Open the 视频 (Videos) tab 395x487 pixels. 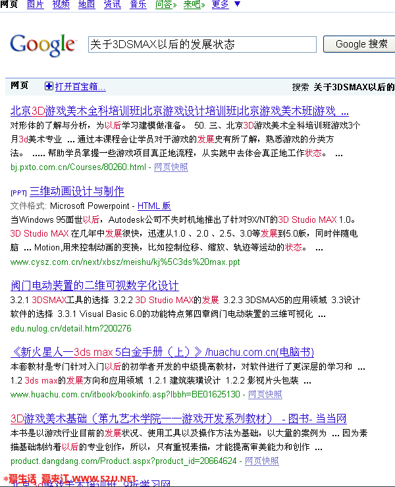pos(61,5)
